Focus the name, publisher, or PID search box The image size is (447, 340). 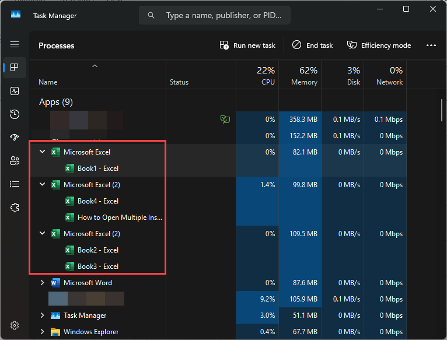point(215,15)
